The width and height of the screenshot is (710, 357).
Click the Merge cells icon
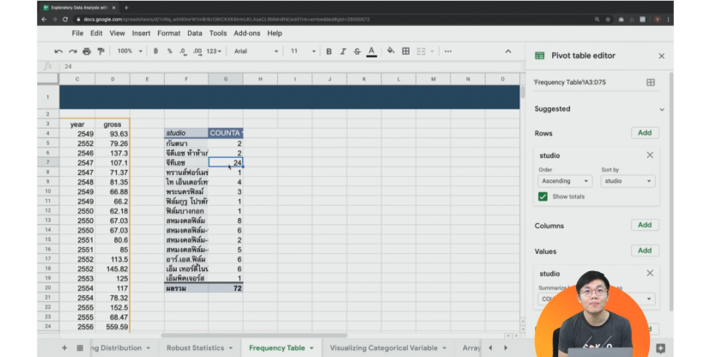[422, 51]
